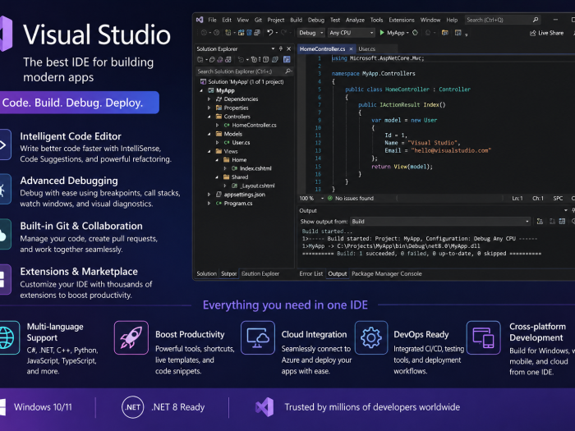The width and height of the screenshot is (575, 431).
Task: Click the magnifier icon in the Ctrl+Q search box
Action: [536, 20]
